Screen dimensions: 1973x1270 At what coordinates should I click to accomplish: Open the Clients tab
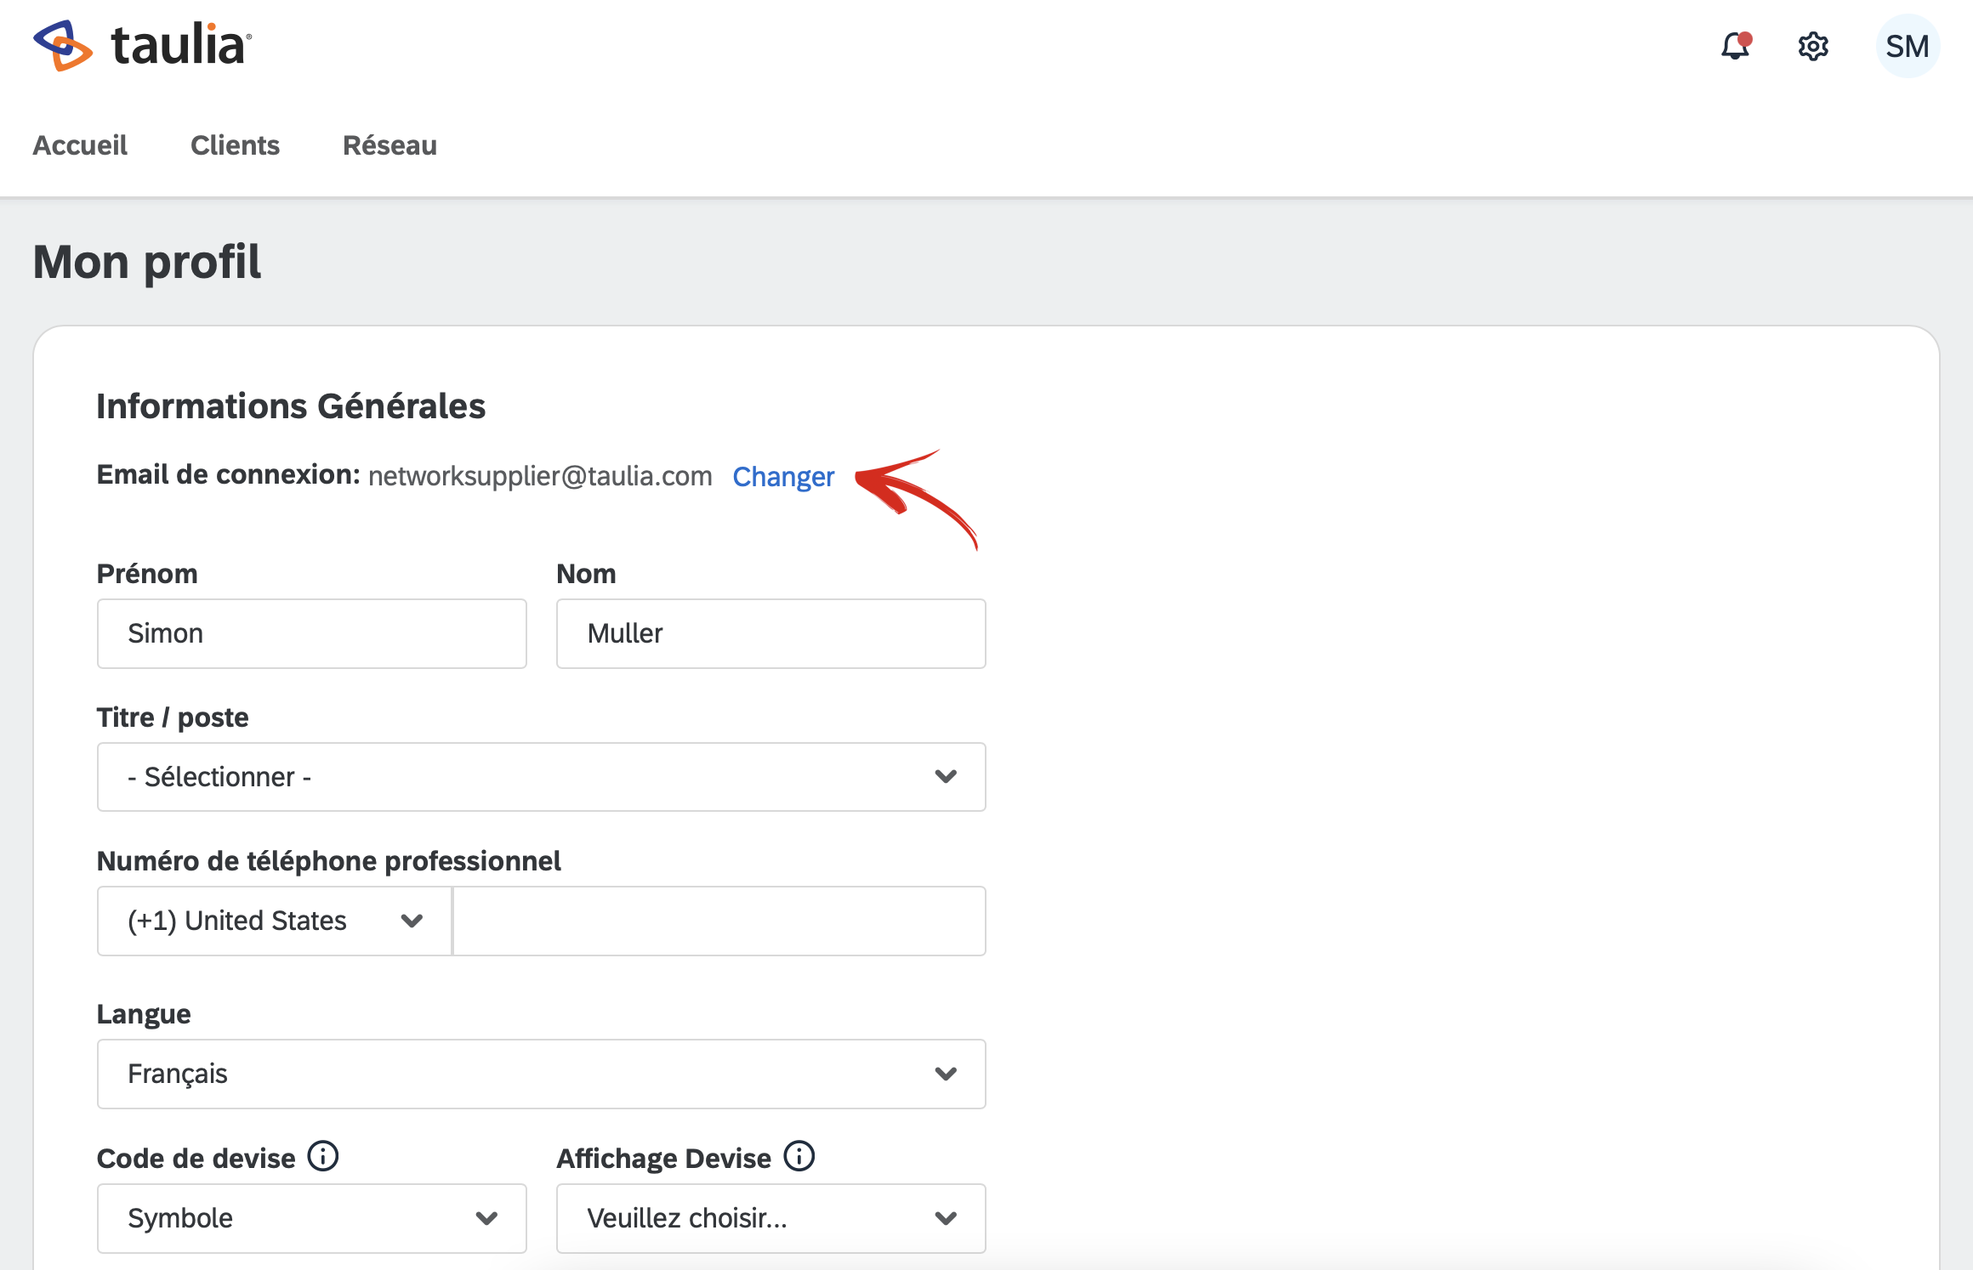[235, 145]
